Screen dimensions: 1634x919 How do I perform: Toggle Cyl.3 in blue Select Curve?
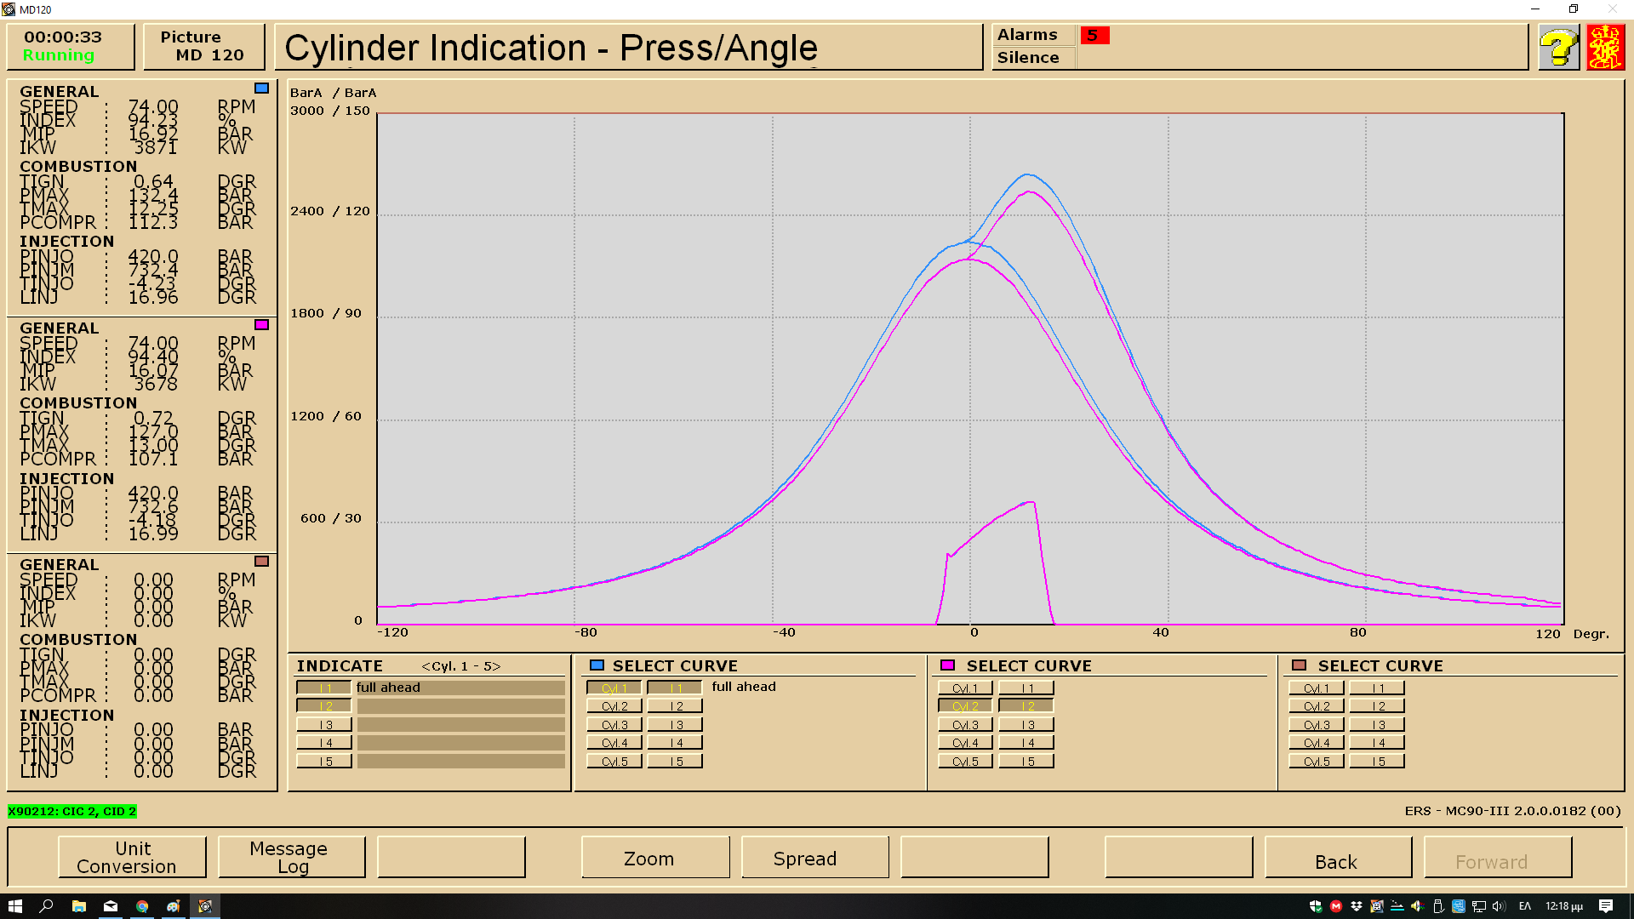(614, 725)
